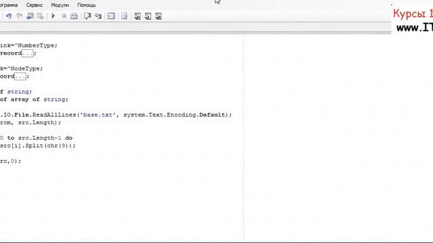Click the 'src.Length);' text
Screen dimensions: 433x243
(39, 122)
